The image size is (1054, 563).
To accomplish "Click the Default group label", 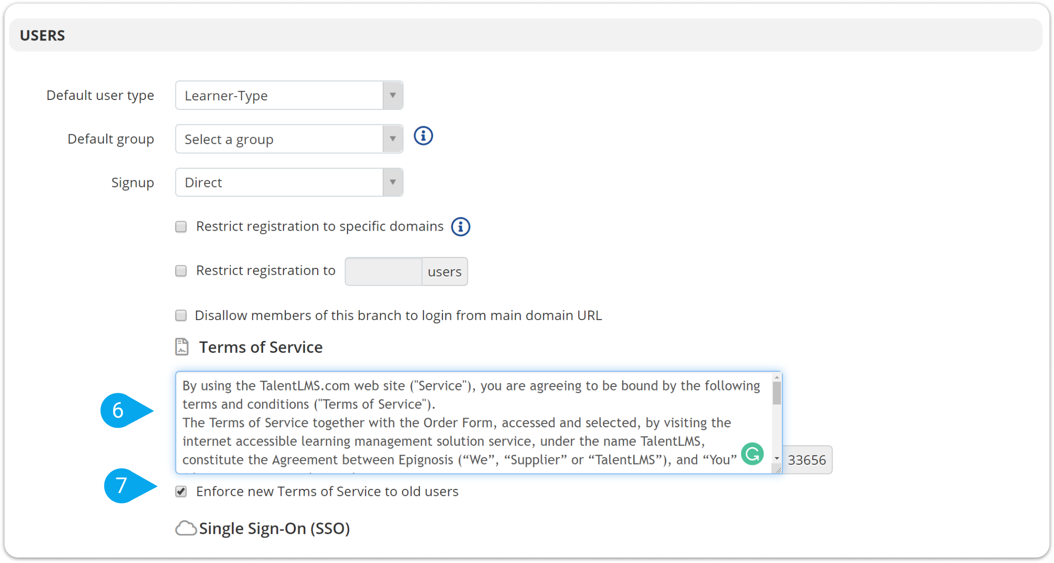I will 111,139.
